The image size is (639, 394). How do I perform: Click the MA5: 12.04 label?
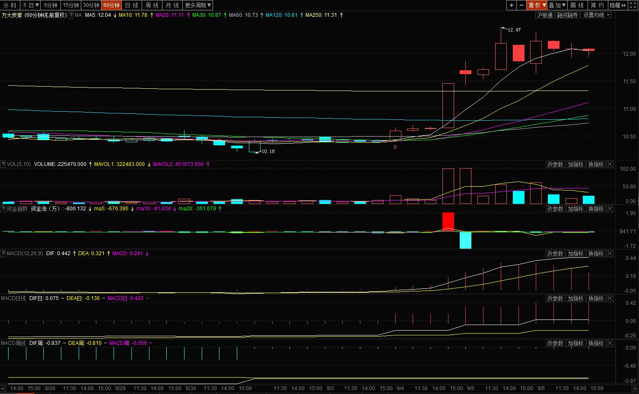coord(98,15)
